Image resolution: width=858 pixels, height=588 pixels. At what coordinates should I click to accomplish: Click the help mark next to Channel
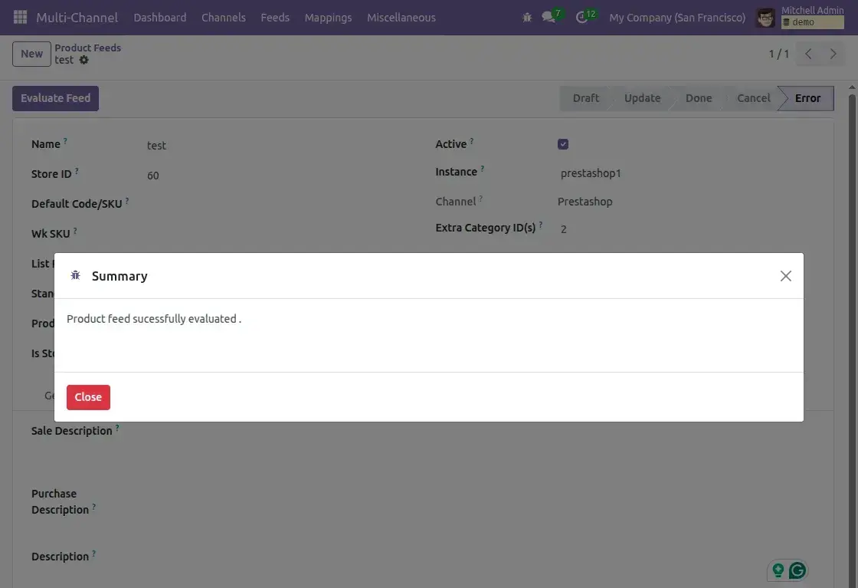pyautogui.click(x=480, y=199)
